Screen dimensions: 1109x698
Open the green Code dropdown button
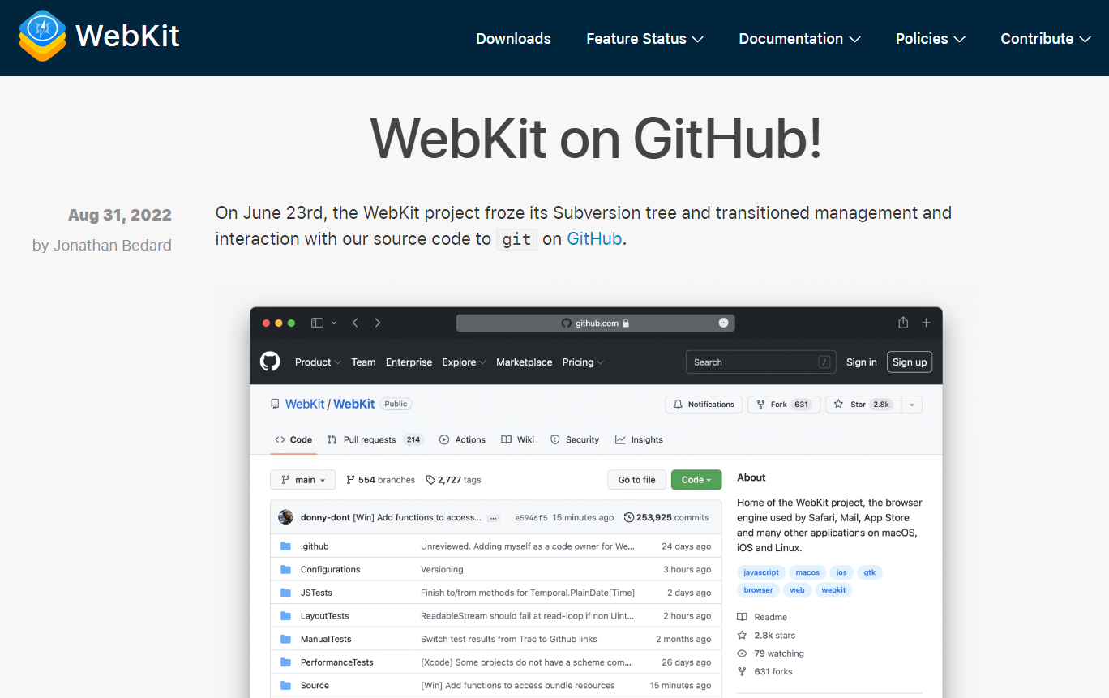click(696, 480)
